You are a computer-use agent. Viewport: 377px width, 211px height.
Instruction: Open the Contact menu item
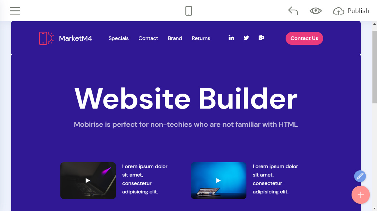148,38
